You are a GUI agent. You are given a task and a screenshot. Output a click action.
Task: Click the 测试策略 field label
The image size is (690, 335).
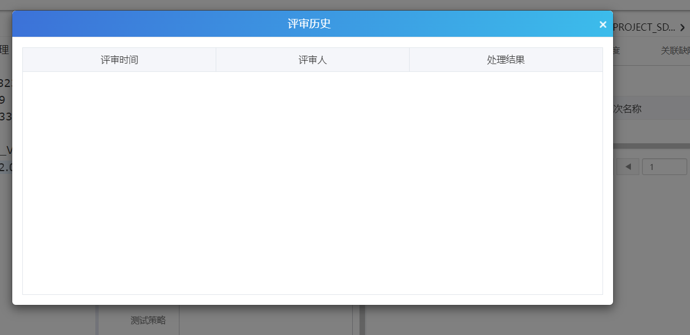coord(148,320)
